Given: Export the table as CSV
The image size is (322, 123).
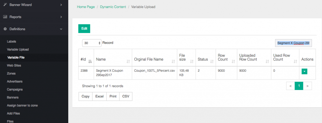Looking at the screenshot, I should point(126,96).
